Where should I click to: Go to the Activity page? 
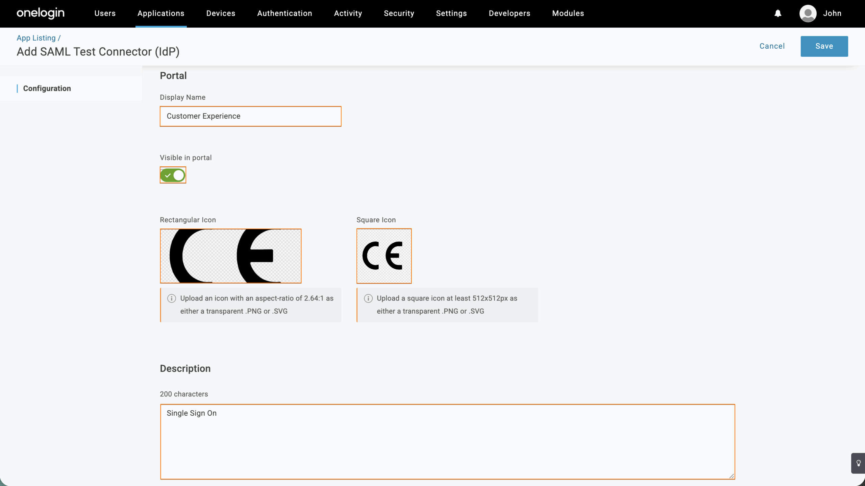click(347, 13)
